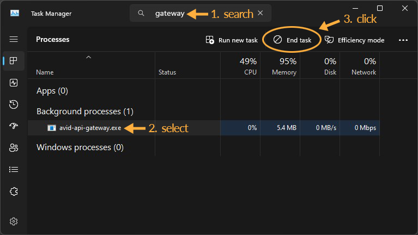Collapse Background processes (1) group
This screenshot has height=235, width=418.
tap(85, 112)
